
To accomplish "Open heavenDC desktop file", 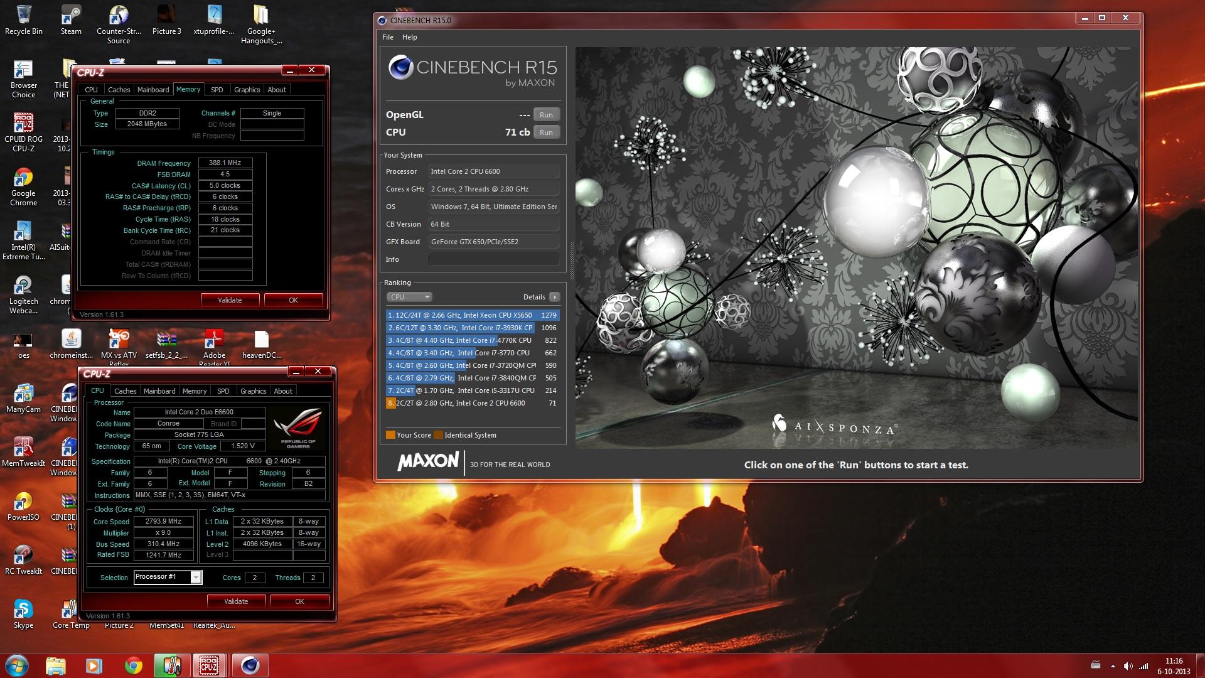I will tap(262, 344).
